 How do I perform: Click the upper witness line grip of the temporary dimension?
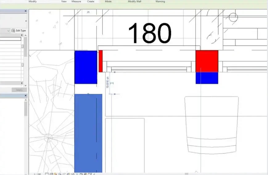click(x=115, y=72)
